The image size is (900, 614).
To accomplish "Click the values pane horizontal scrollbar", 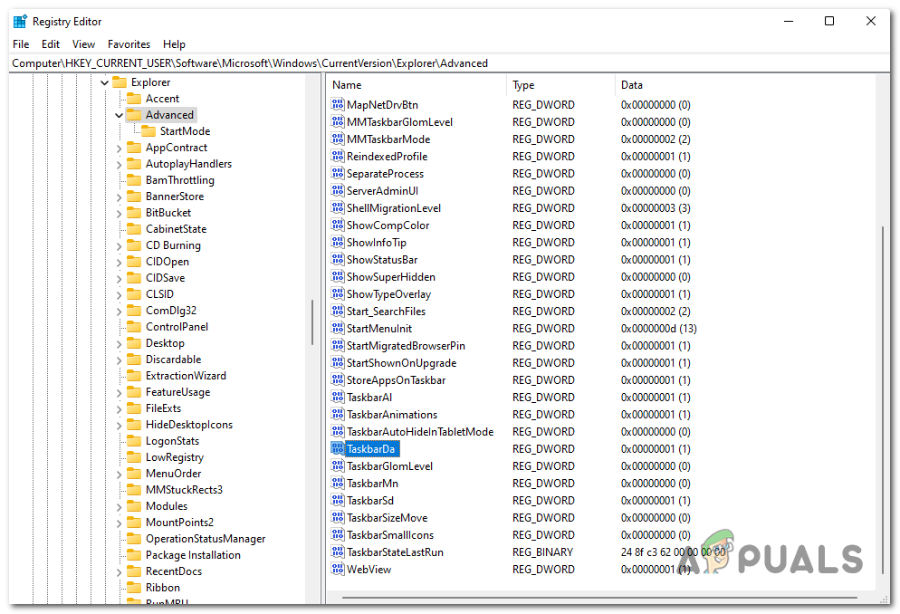I will 599,598.
